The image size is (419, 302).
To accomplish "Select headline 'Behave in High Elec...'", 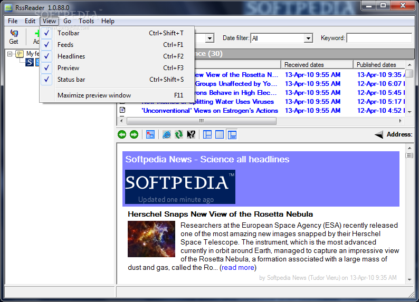I will tap(235, 93).
